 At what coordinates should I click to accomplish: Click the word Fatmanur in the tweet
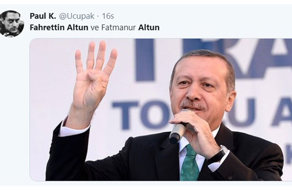coord(118,27)
